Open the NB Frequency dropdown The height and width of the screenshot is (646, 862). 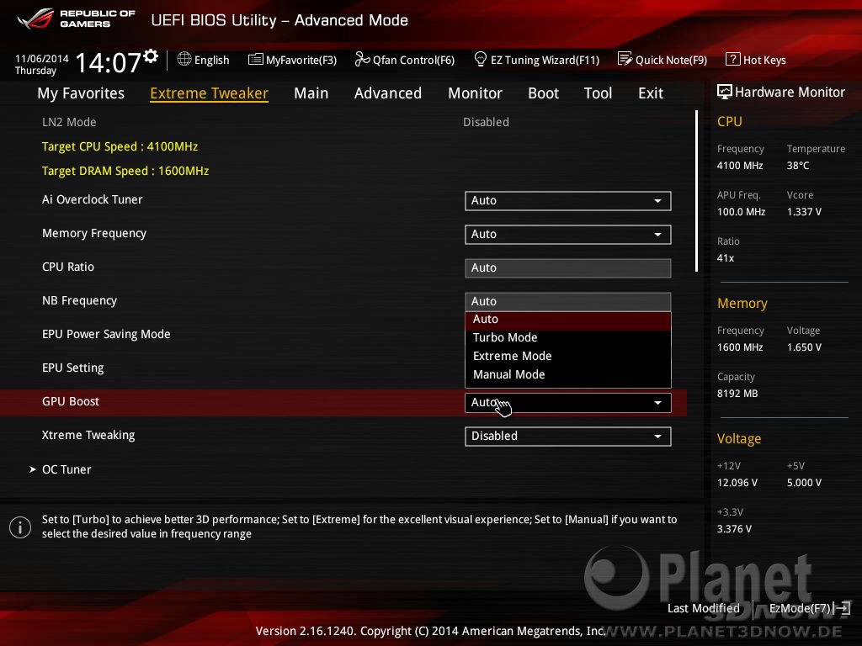(568, 302)
